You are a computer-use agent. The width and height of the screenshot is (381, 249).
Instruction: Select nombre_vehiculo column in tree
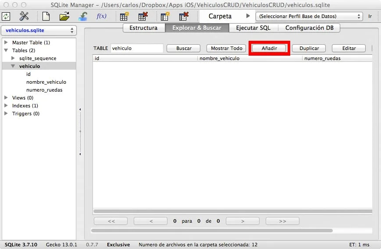tap(46, 82)
